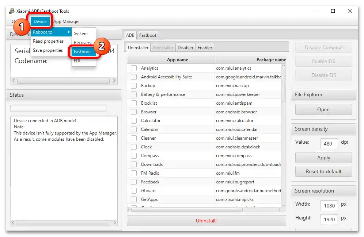Open the File Explorer

(323, 109)
